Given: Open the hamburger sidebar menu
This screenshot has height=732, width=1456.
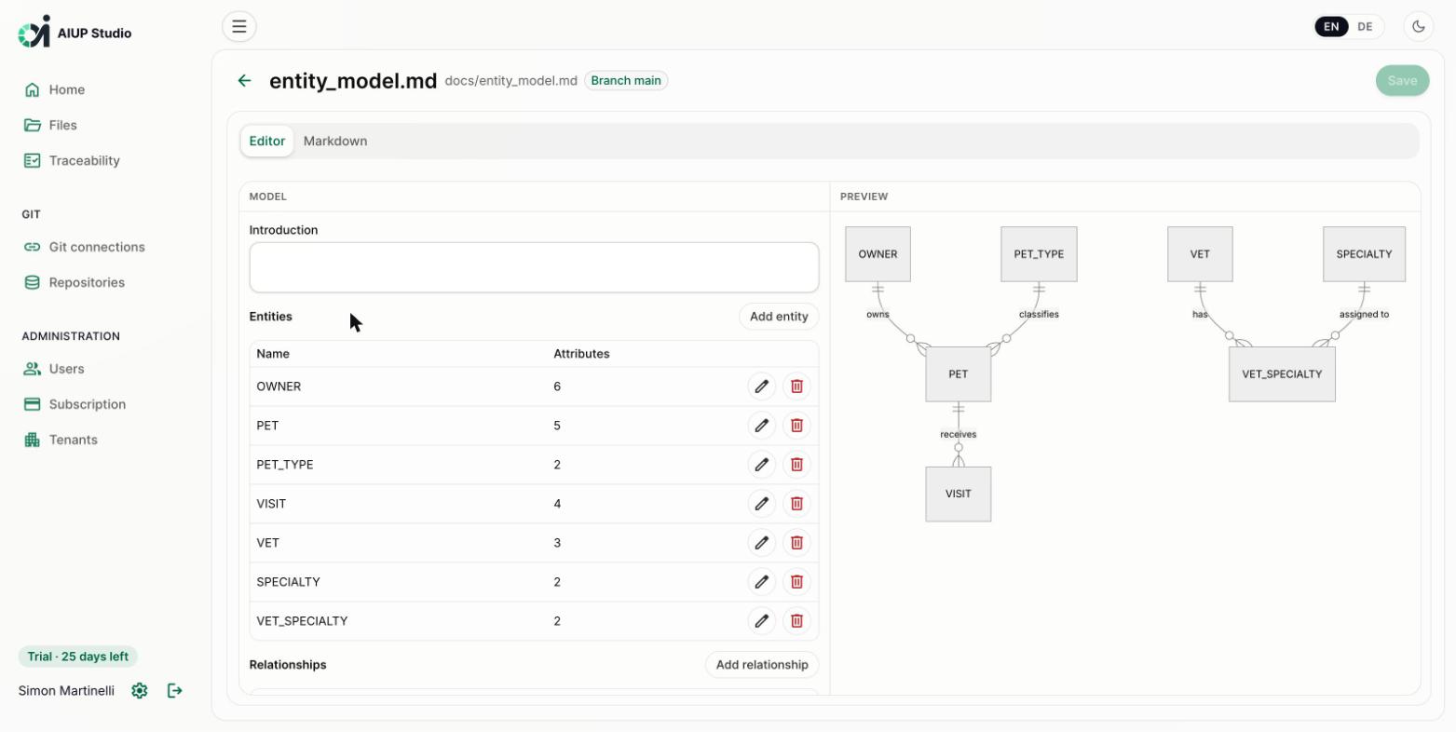Looking at the screenshot, I should pyautogui.click(x=239, y=26).
